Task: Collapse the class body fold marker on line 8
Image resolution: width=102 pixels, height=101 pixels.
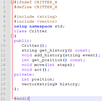Action: [12, 36]
